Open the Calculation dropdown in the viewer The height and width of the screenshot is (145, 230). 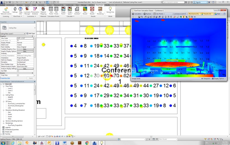click(138, 14)
